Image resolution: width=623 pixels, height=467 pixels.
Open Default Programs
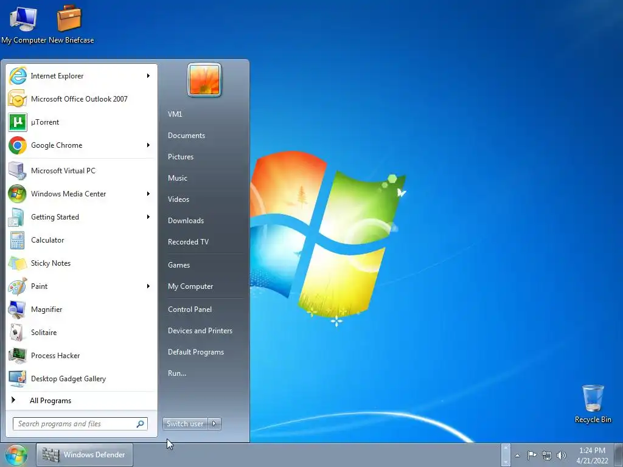click(x=195, y=352)
